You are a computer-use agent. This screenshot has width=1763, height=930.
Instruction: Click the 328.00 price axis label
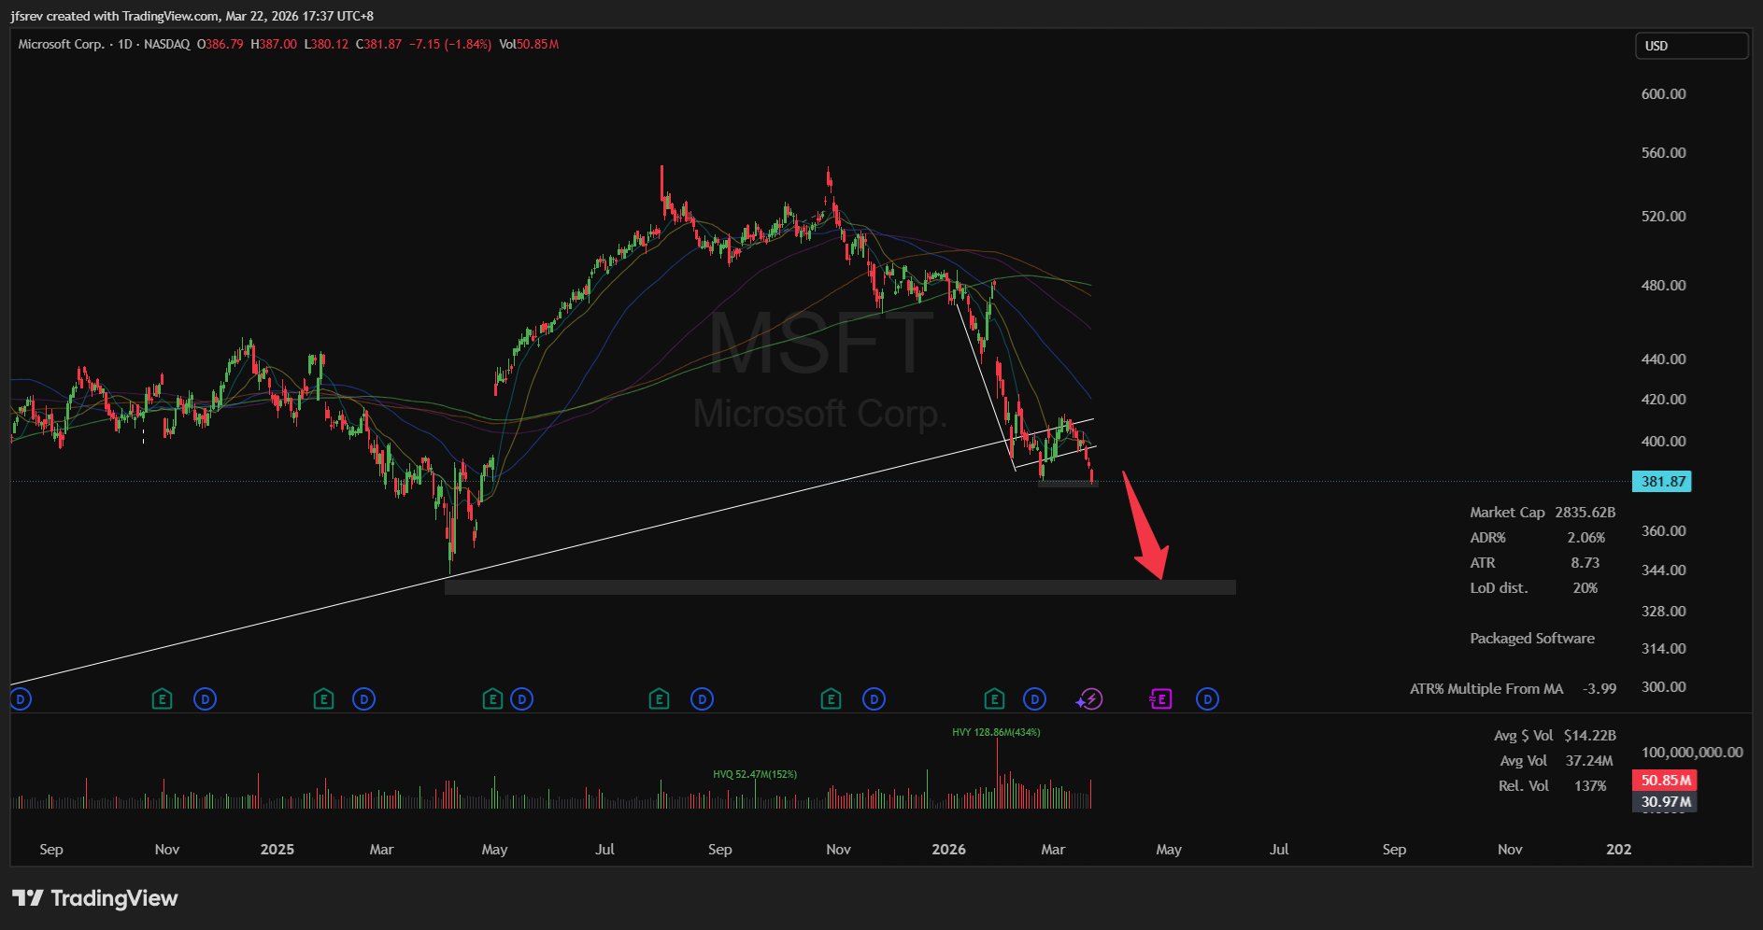pyautogui.click(x=1664, y=612)
